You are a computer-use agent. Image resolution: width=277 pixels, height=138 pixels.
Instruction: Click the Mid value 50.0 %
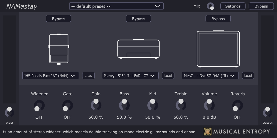coord(152,117)
